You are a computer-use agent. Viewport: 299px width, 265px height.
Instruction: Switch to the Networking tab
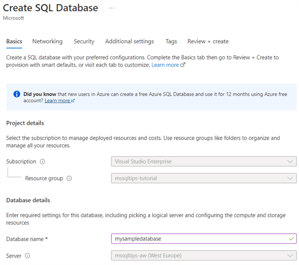click(47, 42)
